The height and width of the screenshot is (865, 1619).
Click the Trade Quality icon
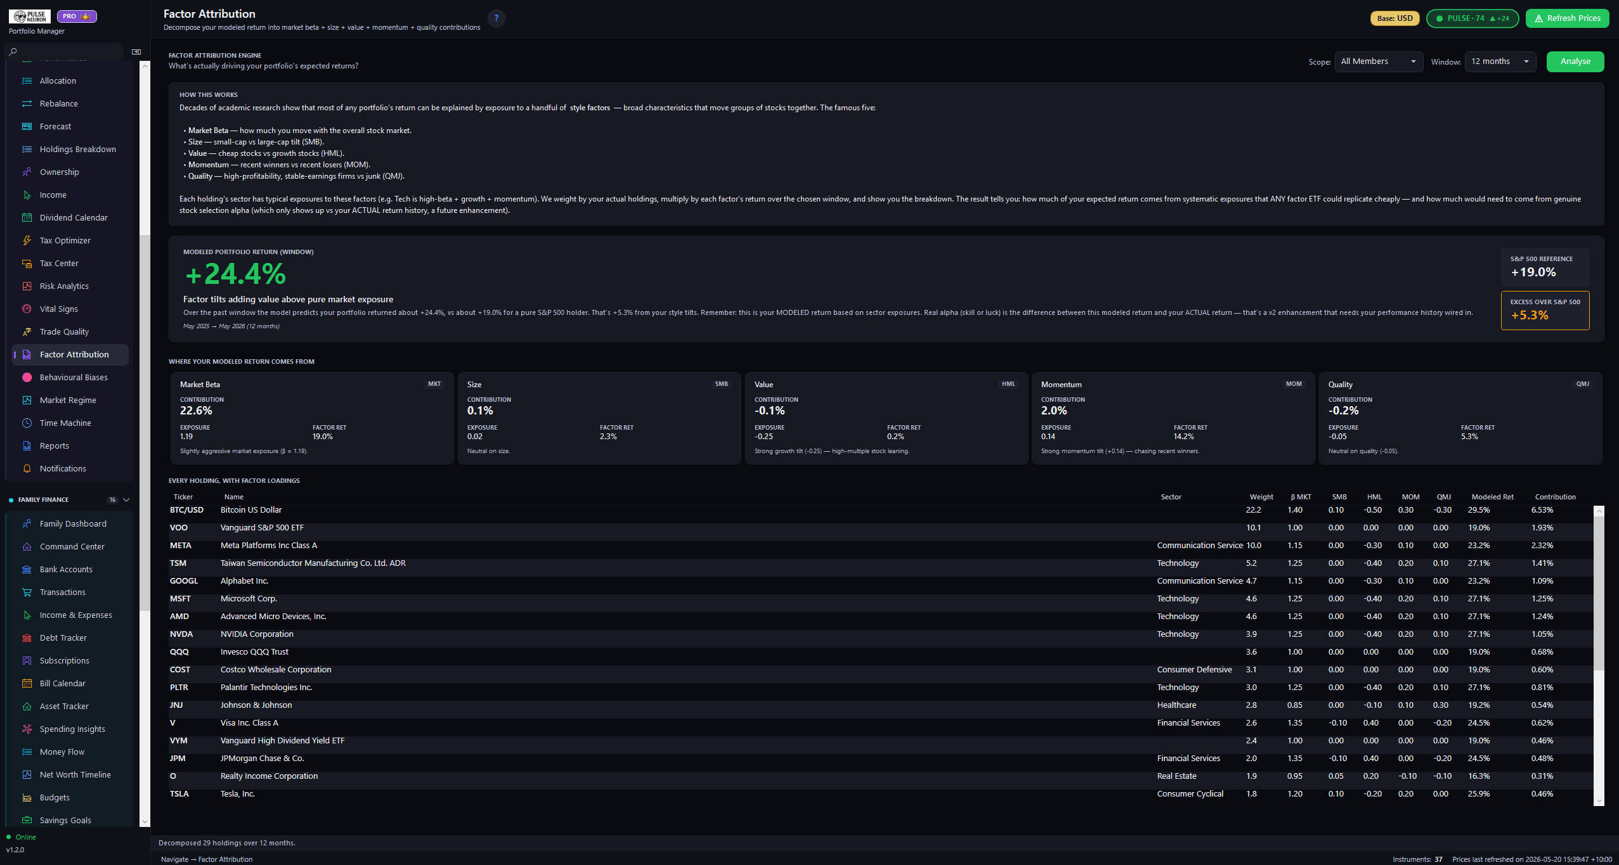(x=27, y=331)
